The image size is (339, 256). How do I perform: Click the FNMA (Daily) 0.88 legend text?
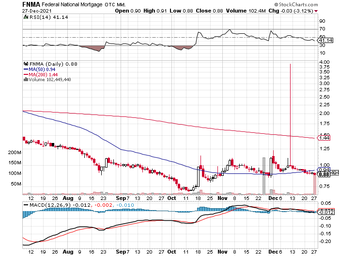pyautogui.click(x=53, y=64)
